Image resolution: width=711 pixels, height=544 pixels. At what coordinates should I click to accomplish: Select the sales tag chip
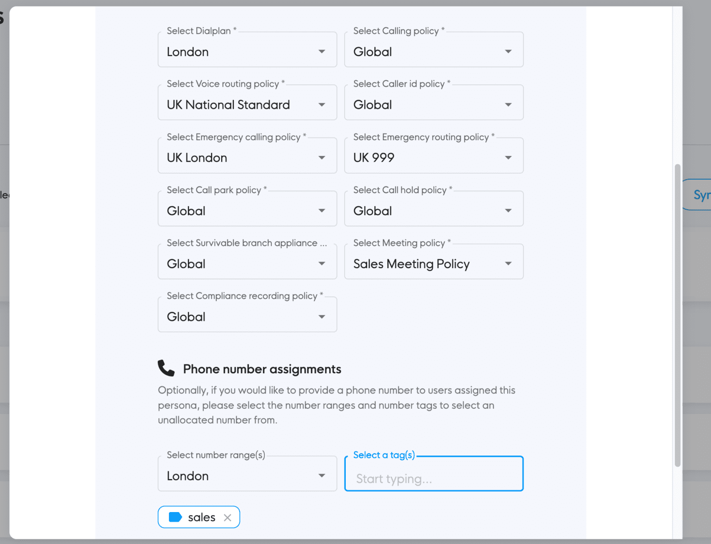coord(199,517)
